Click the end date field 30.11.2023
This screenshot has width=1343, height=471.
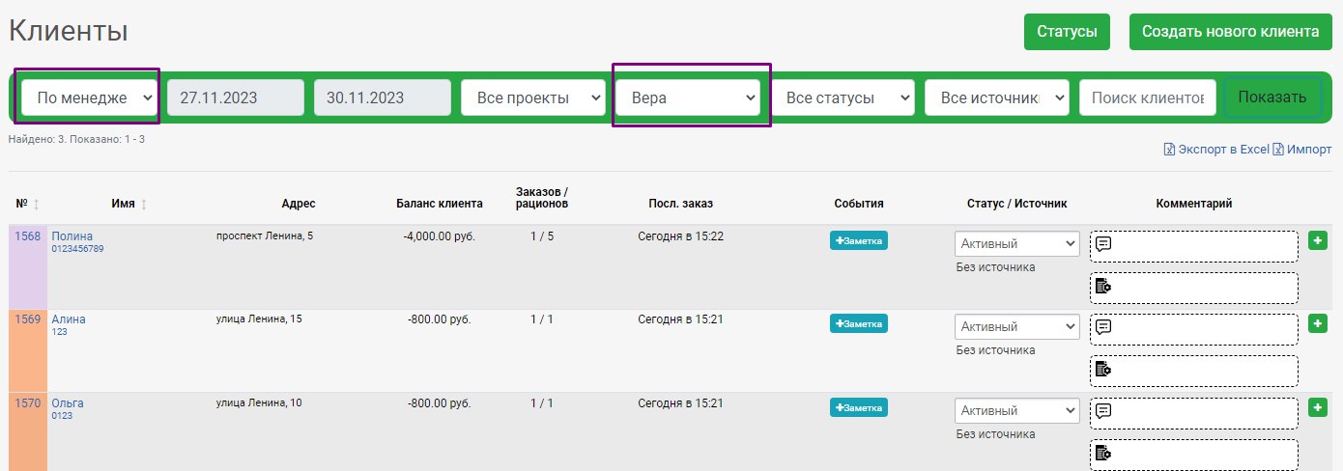click(383, 97)
